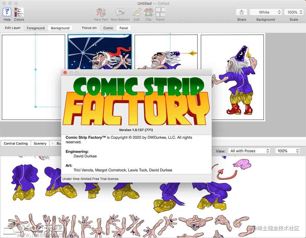Switch to the Central Casting tab
306x238 pixels.
coord(16,143)
